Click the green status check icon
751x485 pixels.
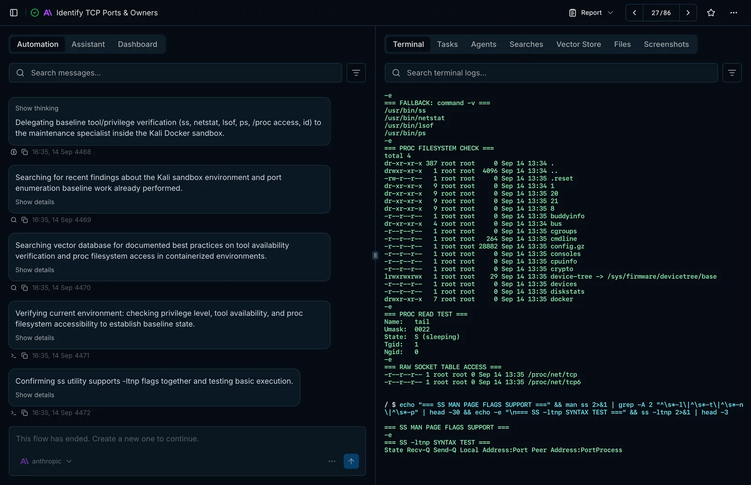[35, 13]
